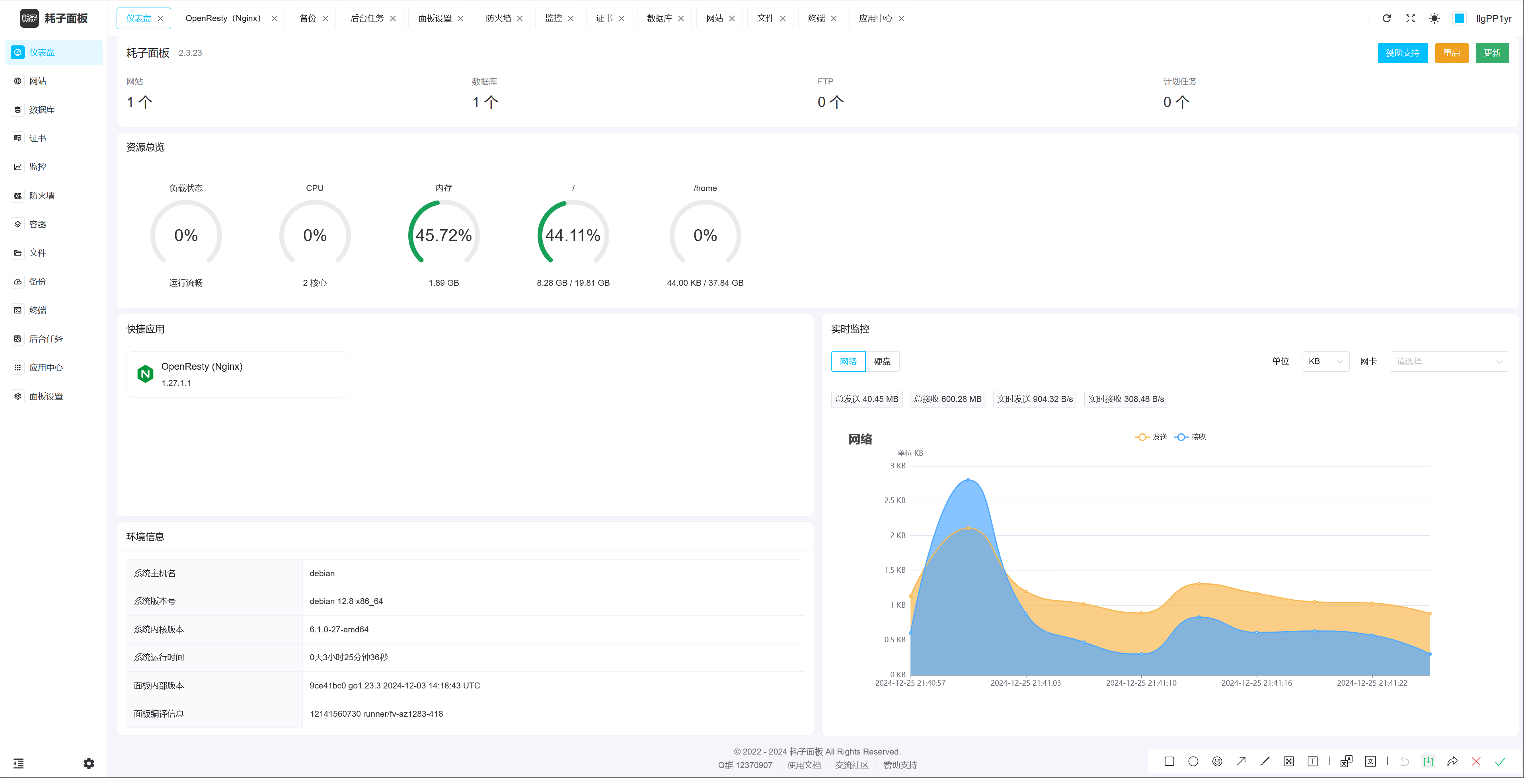Click the refresh page icon in header
This screenshot has height=778, width=1524.
click(x=1386, y=18)
